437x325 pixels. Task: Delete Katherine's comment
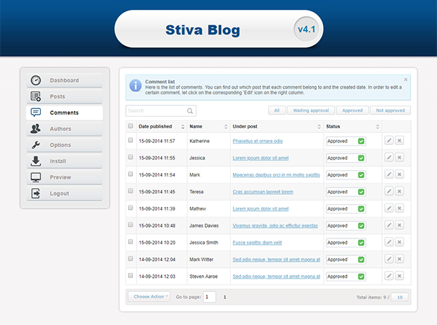coord(400,141)
